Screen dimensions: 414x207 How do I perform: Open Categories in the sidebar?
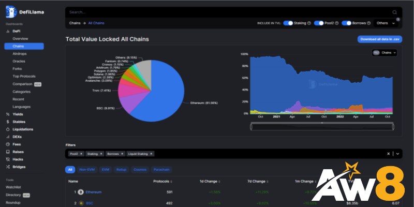(x=21, y=92)
